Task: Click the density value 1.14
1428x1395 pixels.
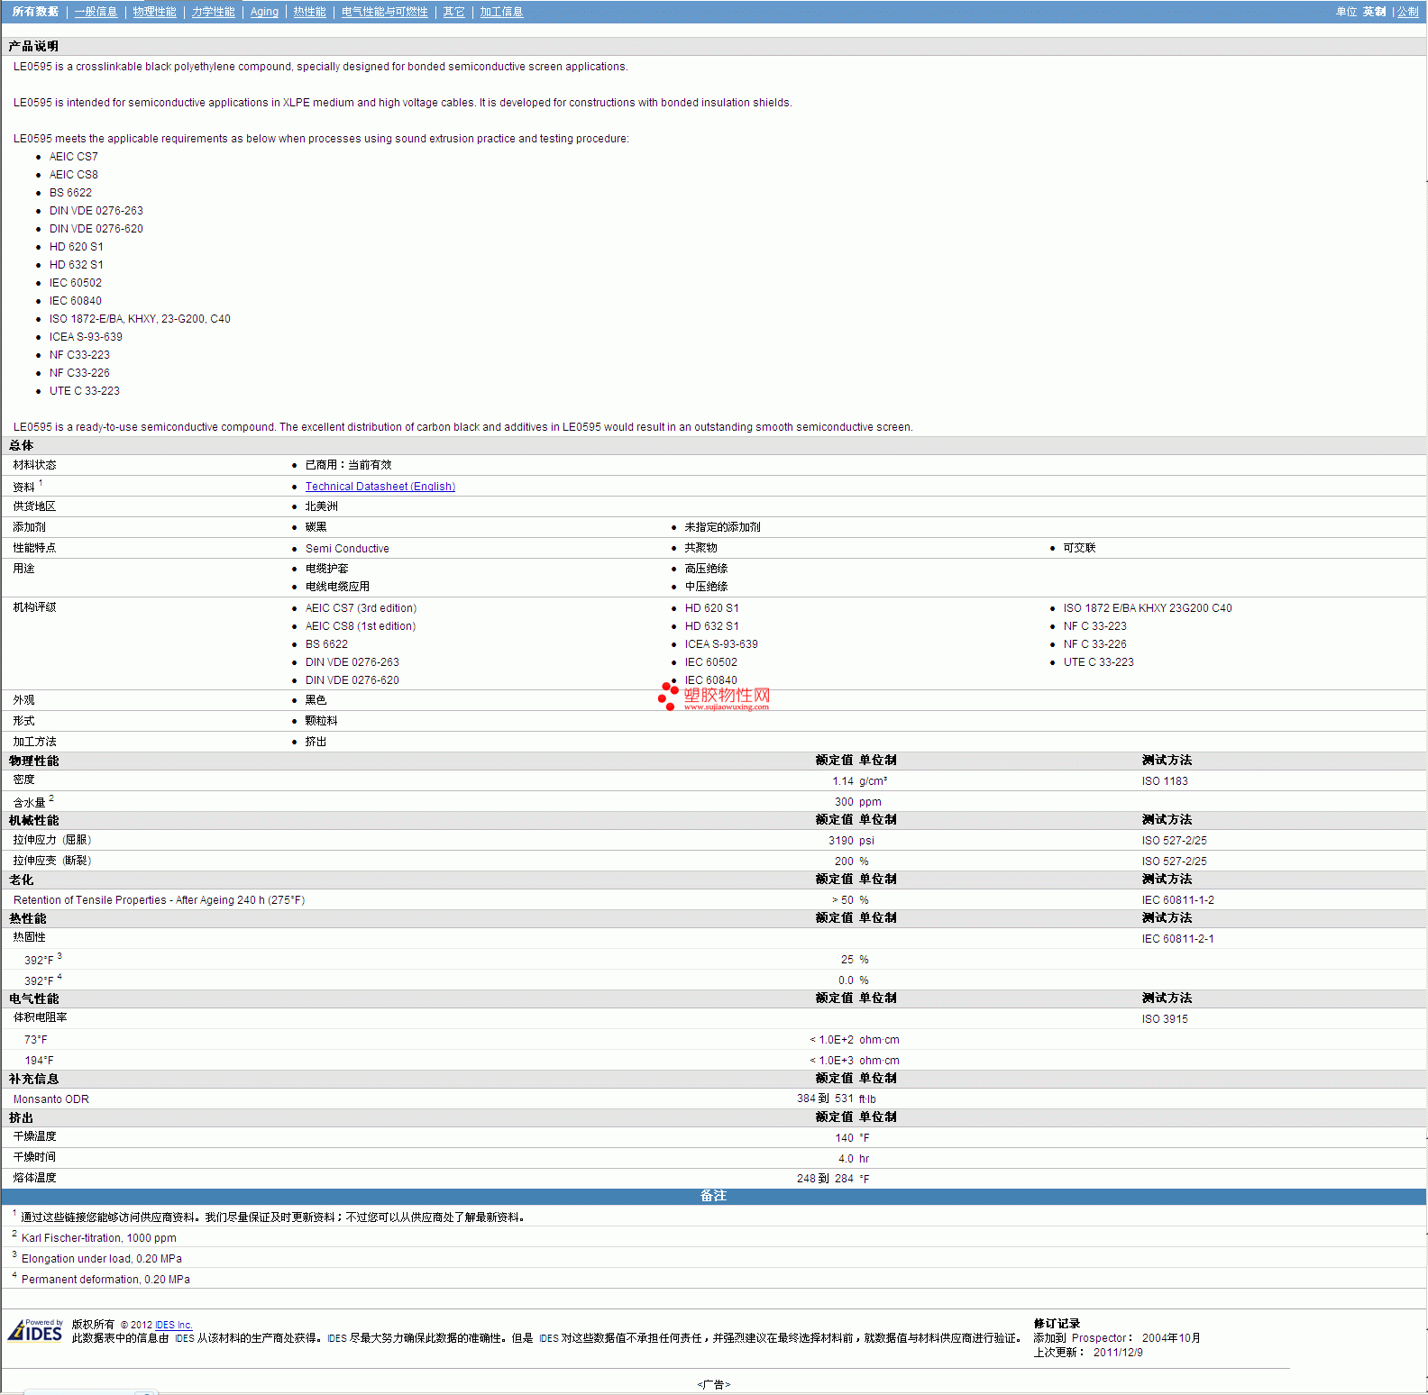Action: tap(843, 781)
